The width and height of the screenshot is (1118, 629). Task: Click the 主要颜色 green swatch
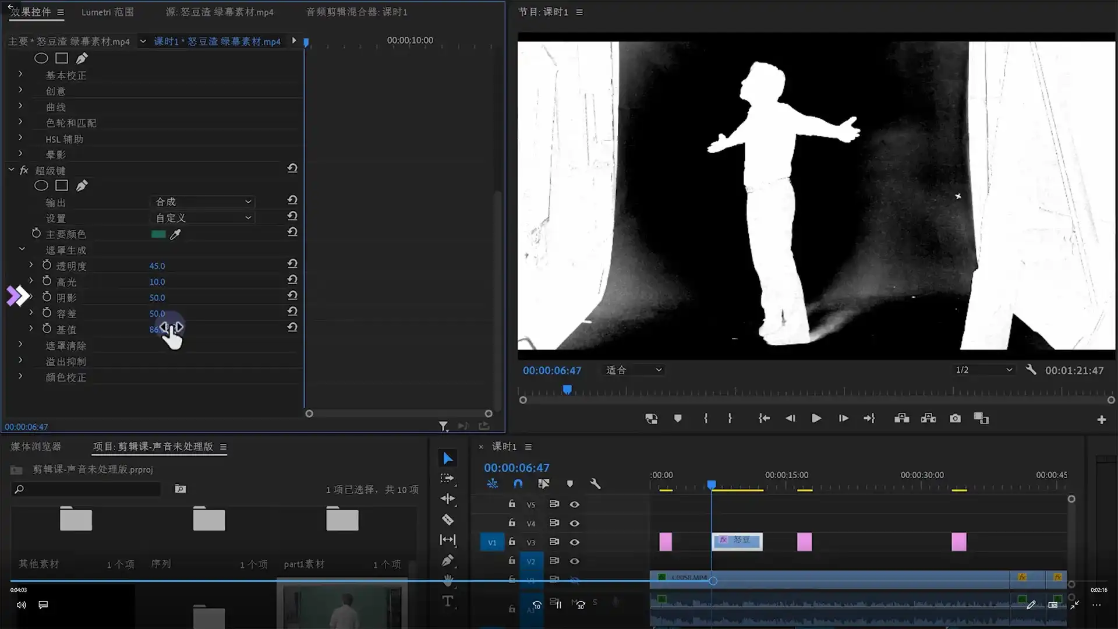[x=158, y=234]
